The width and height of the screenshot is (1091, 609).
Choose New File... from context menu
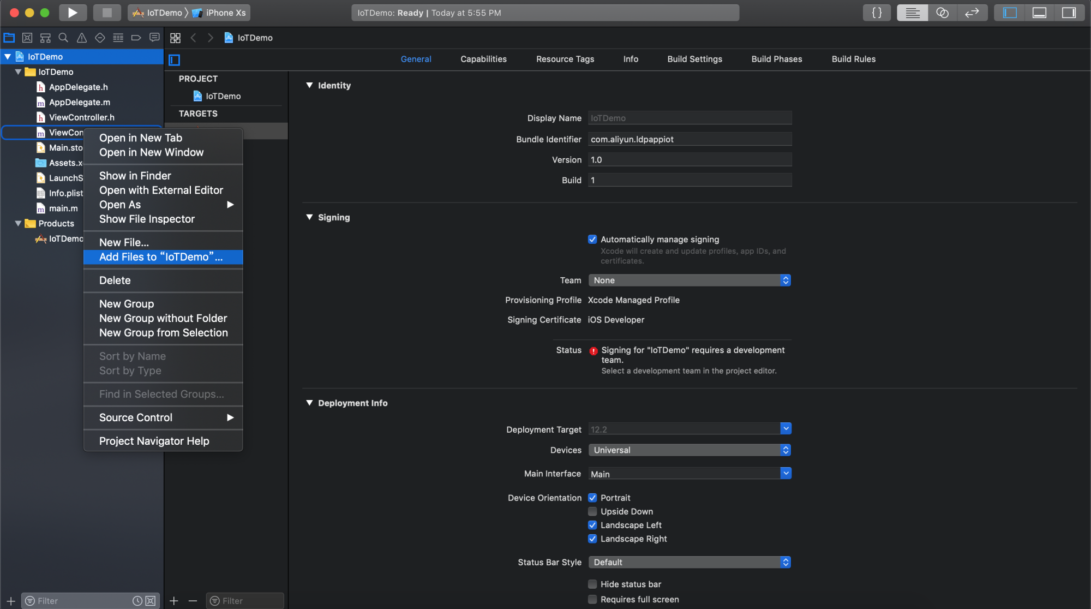pyautogui.click(x=163, y=242)
